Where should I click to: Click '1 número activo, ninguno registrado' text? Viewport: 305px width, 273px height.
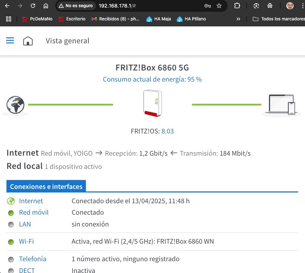pos(125,259)
